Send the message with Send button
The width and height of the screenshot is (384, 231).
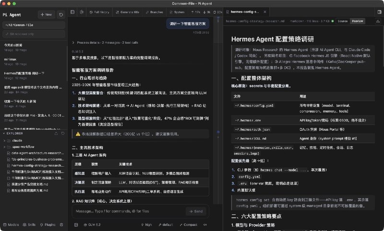(x=196, y=211)
